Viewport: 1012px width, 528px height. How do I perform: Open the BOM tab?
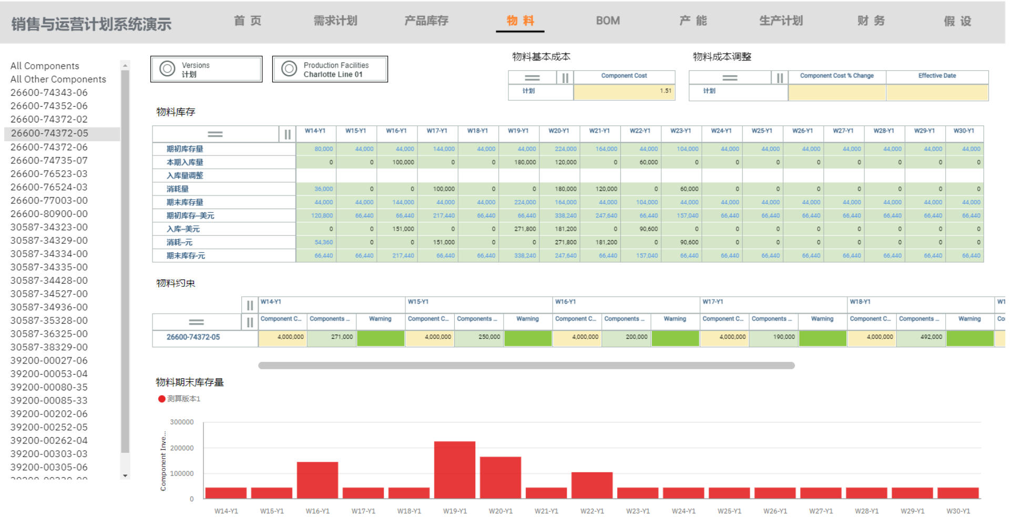(608, 21)
